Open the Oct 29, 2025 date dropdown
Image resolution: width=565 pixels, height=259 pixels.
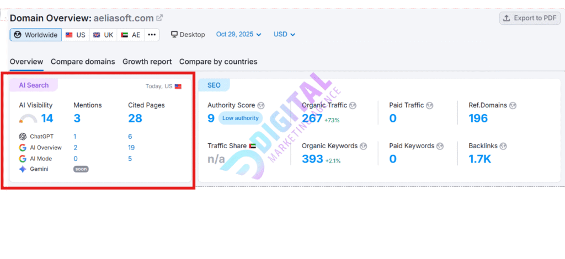coord(238,35)
